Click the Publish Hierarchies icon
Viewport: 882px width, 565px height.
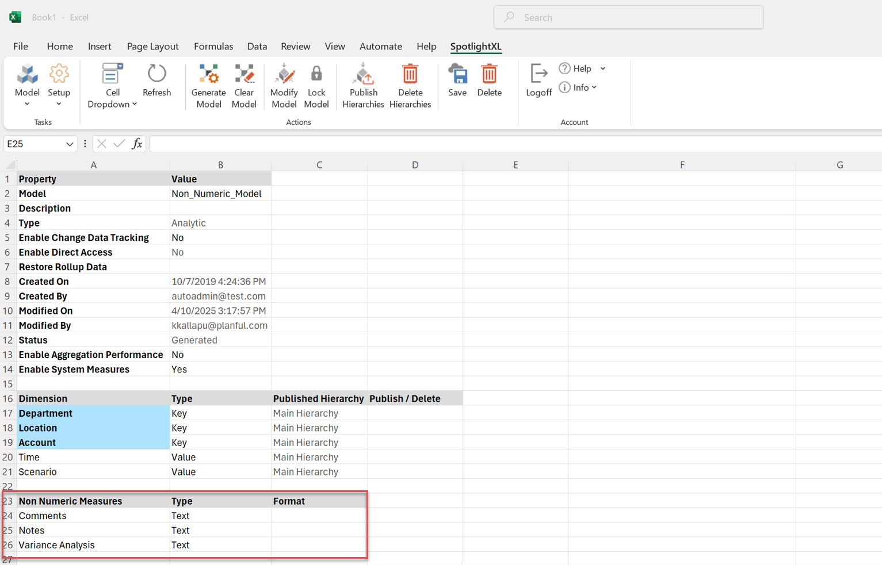click(x=363, y=74)
